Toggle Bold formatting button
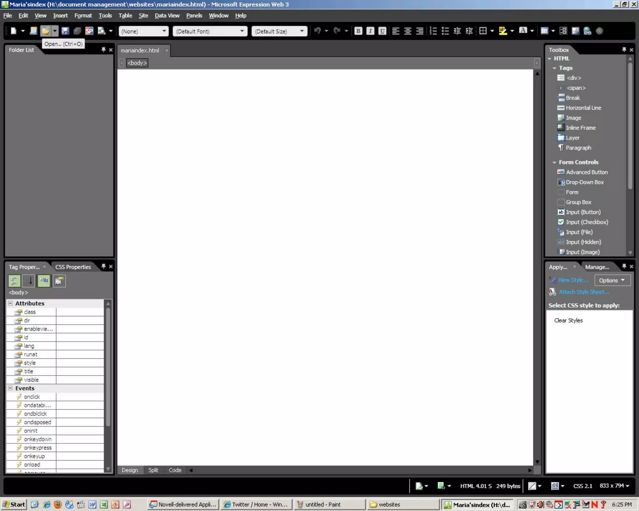This screenshot has height=511, width=639. coord(358,31)
